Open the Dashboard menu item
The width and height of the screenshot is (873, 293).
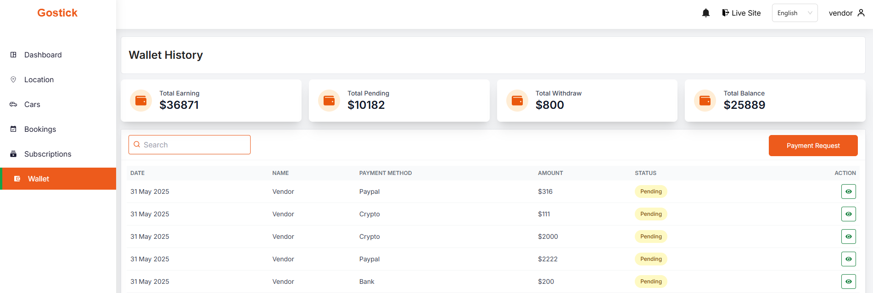43,55
